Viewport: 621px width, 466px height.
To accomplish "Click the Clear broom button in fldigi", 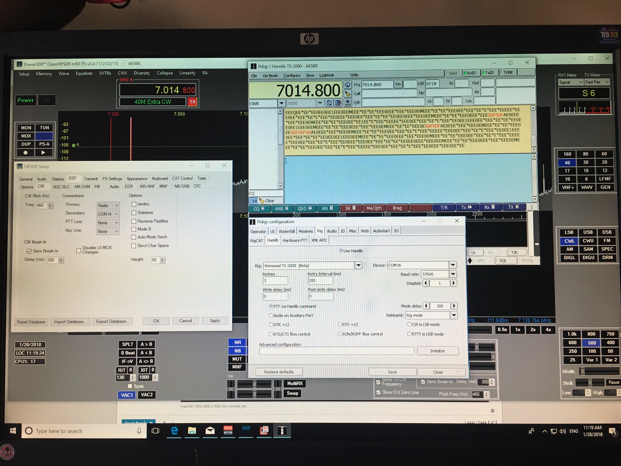I will [x=267, y=201].
